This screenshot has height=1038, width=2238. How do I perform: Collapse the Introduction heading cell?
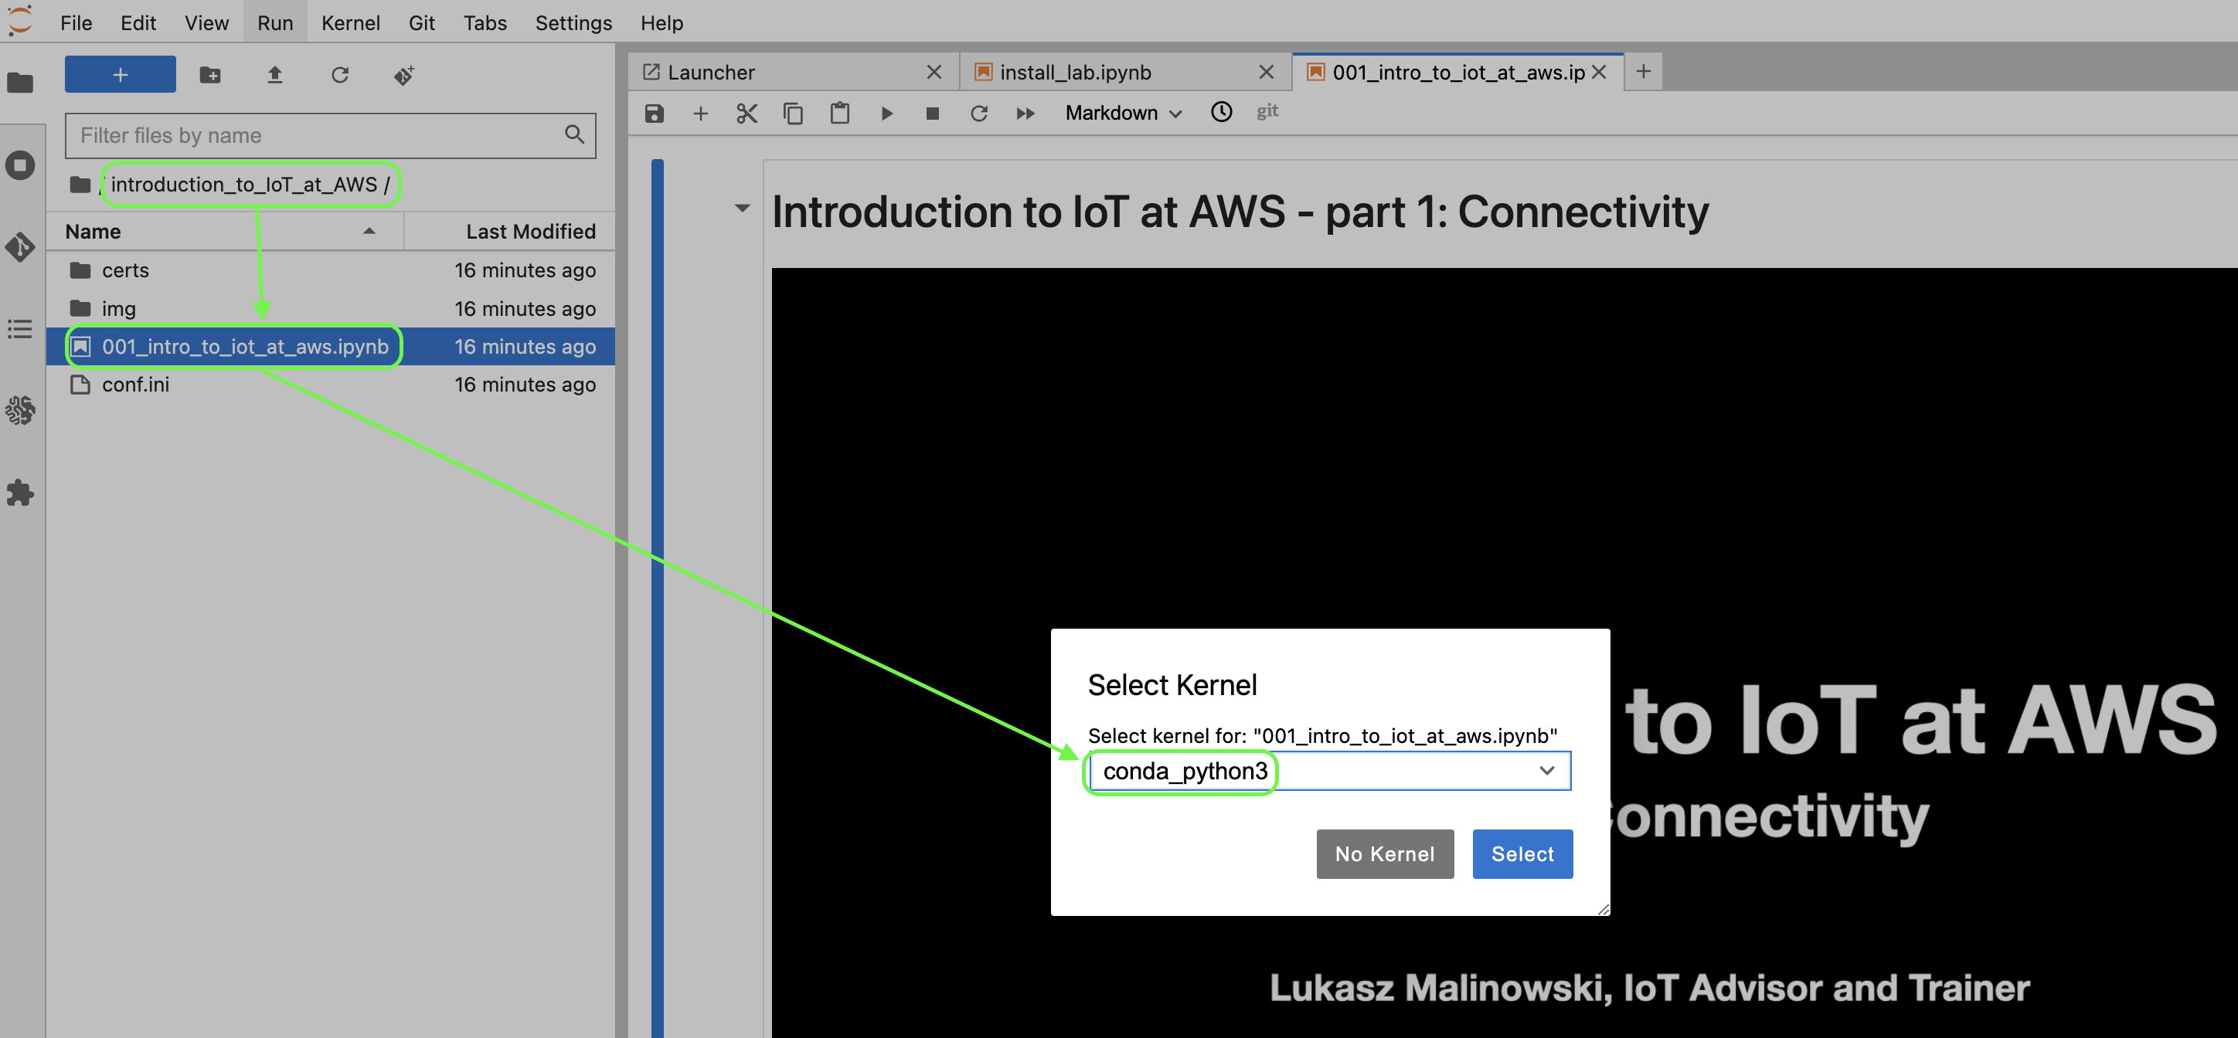coord(741,208)
